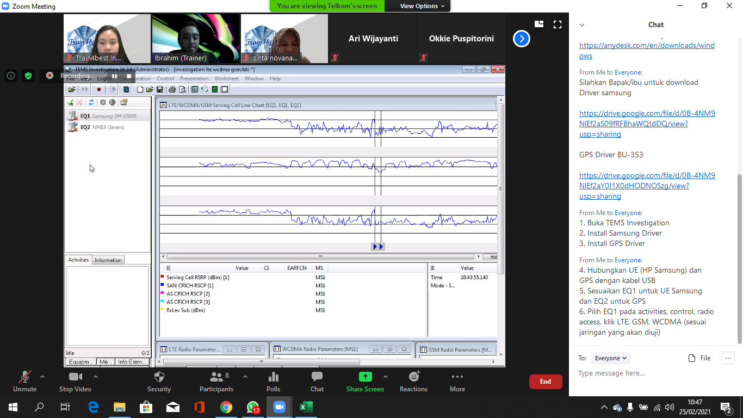Show next participants with blue arrow
This screenshot has width=743, height=418.
coord(521,39)
